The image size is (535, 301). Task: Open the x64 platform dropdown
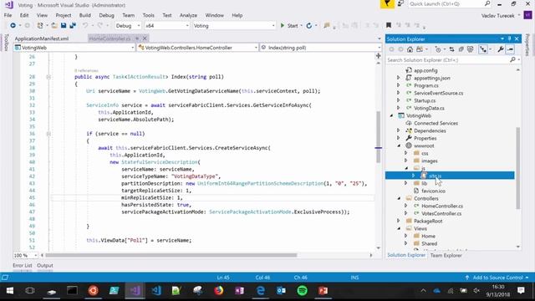(167, 26)
